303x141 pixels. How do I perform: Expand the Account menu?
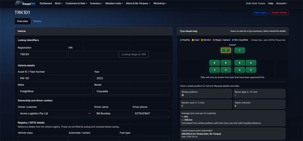click(x=282, y=3)
